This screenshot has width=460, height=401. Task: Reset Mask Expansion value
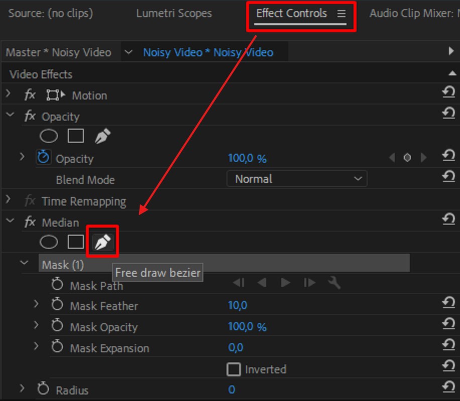(x=449, y=345)
